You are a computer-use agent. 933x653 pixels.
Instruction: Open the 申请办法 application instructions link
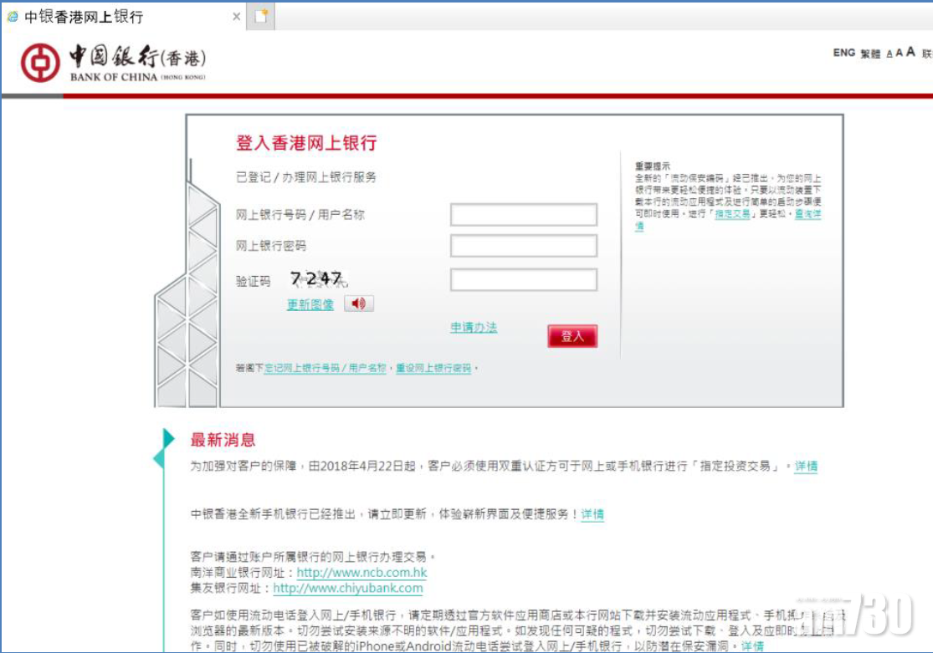pyautogui.click(x=472, y=329)
